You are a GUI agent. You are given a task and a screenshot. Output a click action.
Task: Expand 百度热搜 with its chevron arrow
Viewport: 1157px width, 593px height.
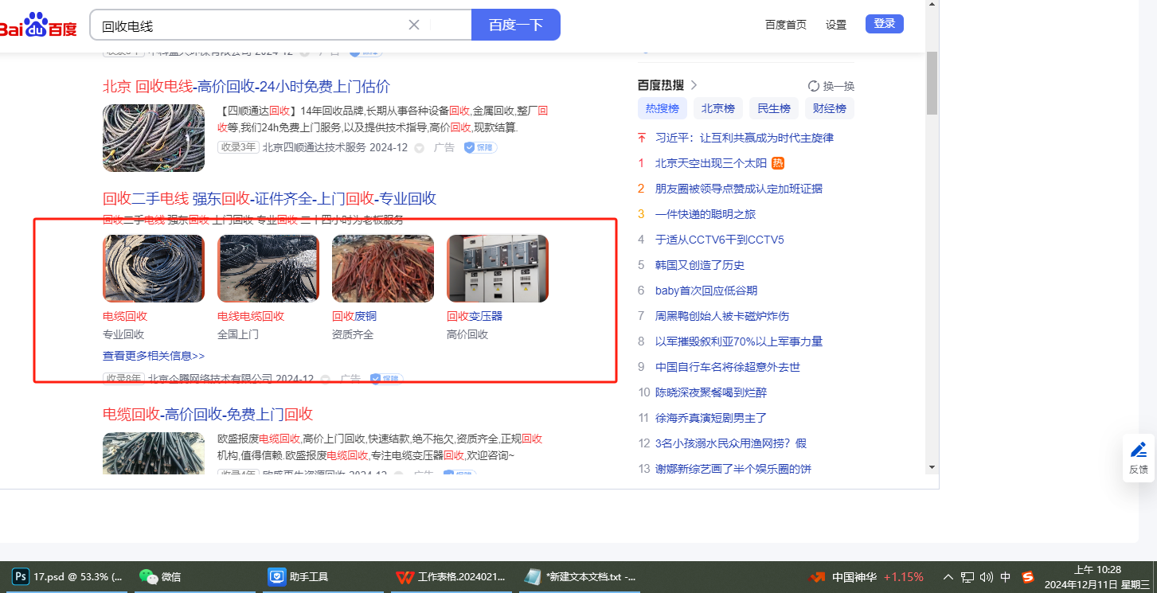[694, 85]
